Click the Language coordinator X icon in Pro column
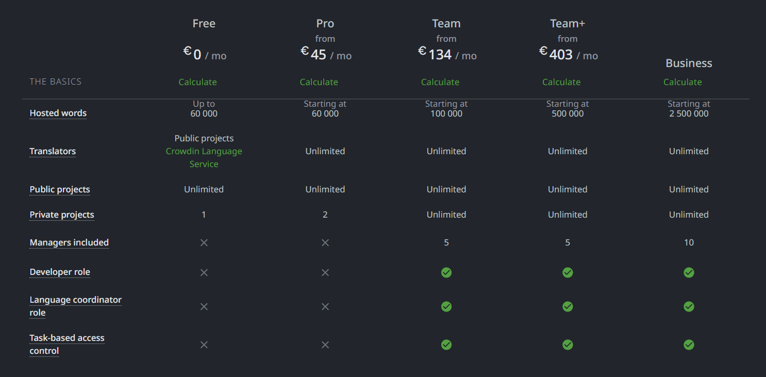This screenshot has height=377, width=766. (325, 306)
